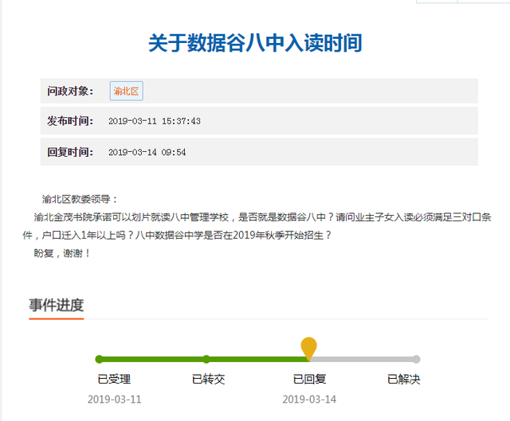Open the 事件进度 tab heading
The height and width of the screenshot is (421, 510).
coord(57,306)
